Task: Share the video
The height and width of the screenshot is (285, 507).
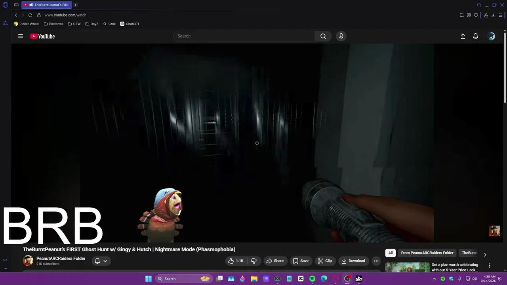Action: pyautogui.click(x=275, y=261)
